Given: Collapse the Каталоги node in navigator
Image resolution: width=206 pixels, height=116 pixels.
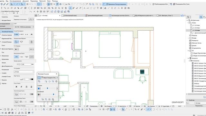Looking at the screenshot, I should tap(188, 58).
